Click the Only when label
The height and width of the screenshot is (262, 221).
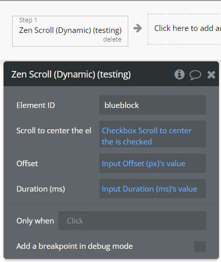35,221
